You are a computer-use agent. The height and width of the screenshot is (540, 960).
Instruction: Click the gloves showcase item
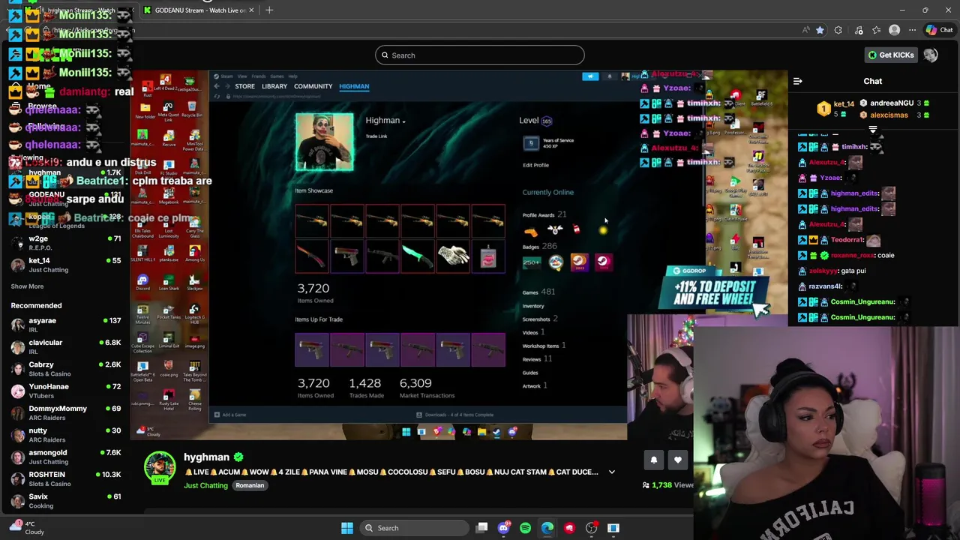click(453, 256)
